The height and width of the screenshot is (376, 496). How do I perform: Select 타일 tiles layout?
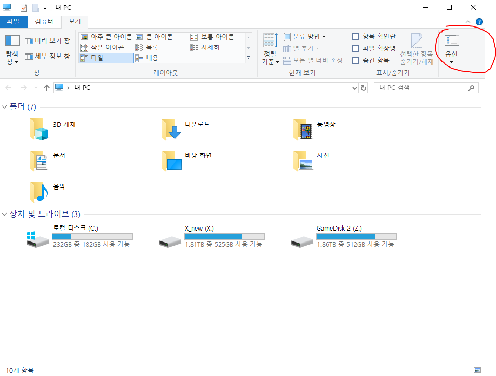pyautogui.click(x=106, y=58)
